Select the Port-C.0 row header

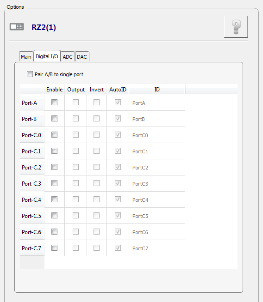tap(32, 135)
